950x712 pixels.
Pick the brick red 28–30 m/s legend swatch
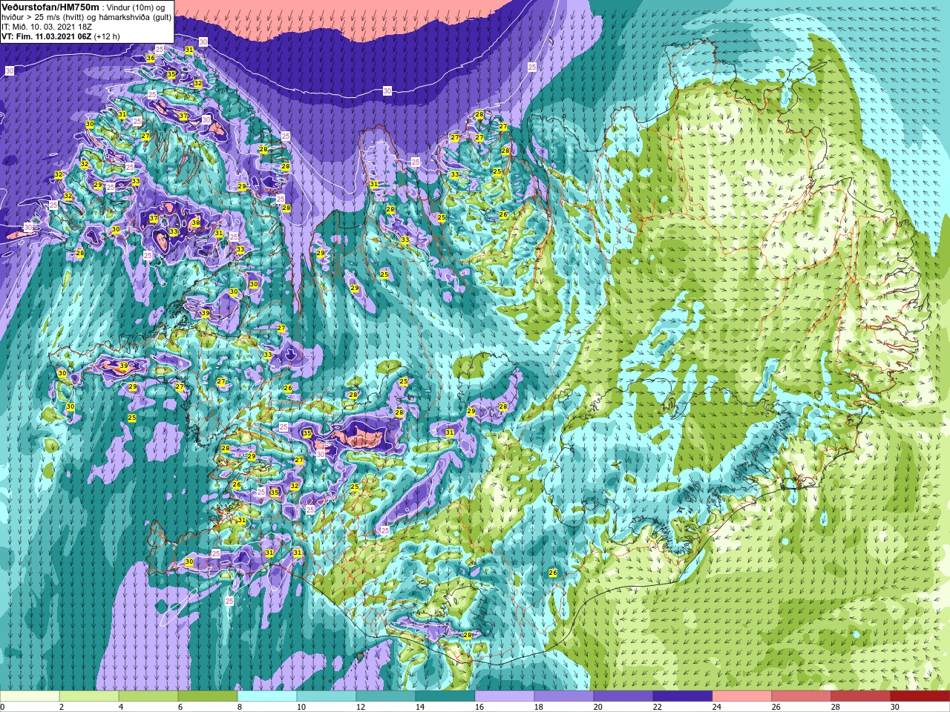[x=861, y=696]
